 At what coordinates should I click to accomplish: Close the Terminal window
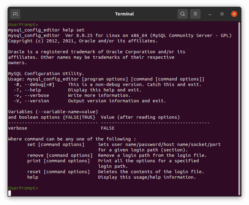234,14
